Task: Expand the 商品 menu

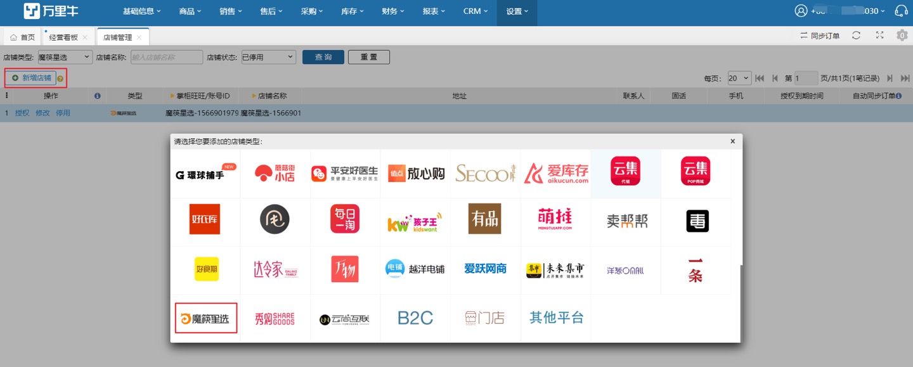Action: (190, 11)
